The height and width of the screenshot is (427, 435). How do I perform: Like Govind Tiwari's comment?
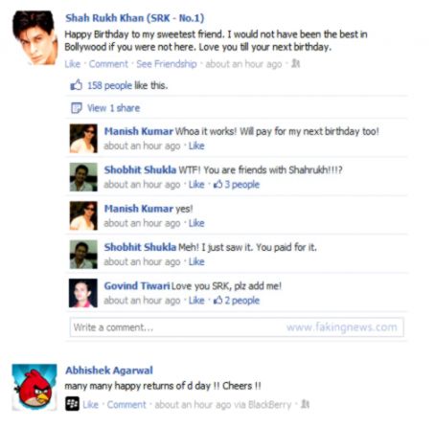(x=196, y=301)
